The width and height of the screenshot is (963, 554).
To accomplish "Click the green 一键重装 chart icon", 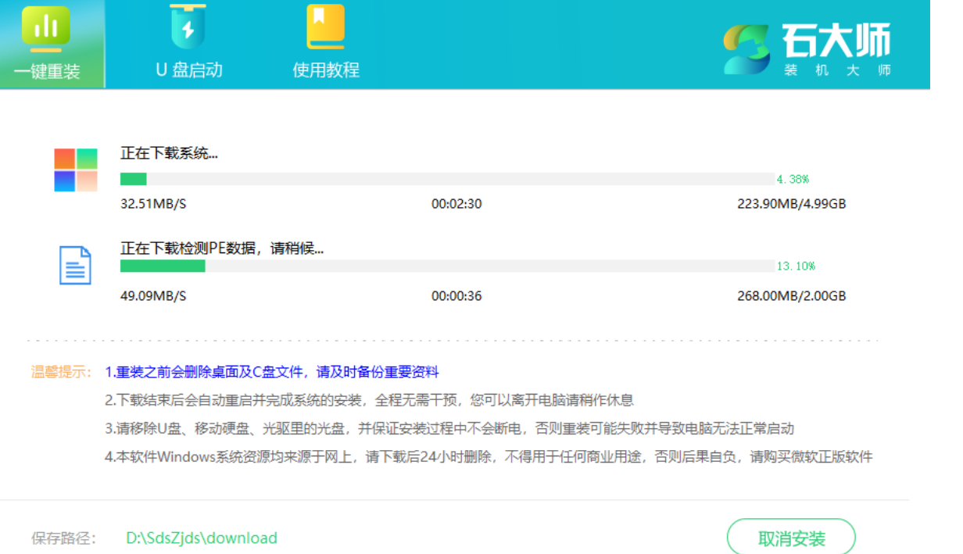I will tap(45, 26).
